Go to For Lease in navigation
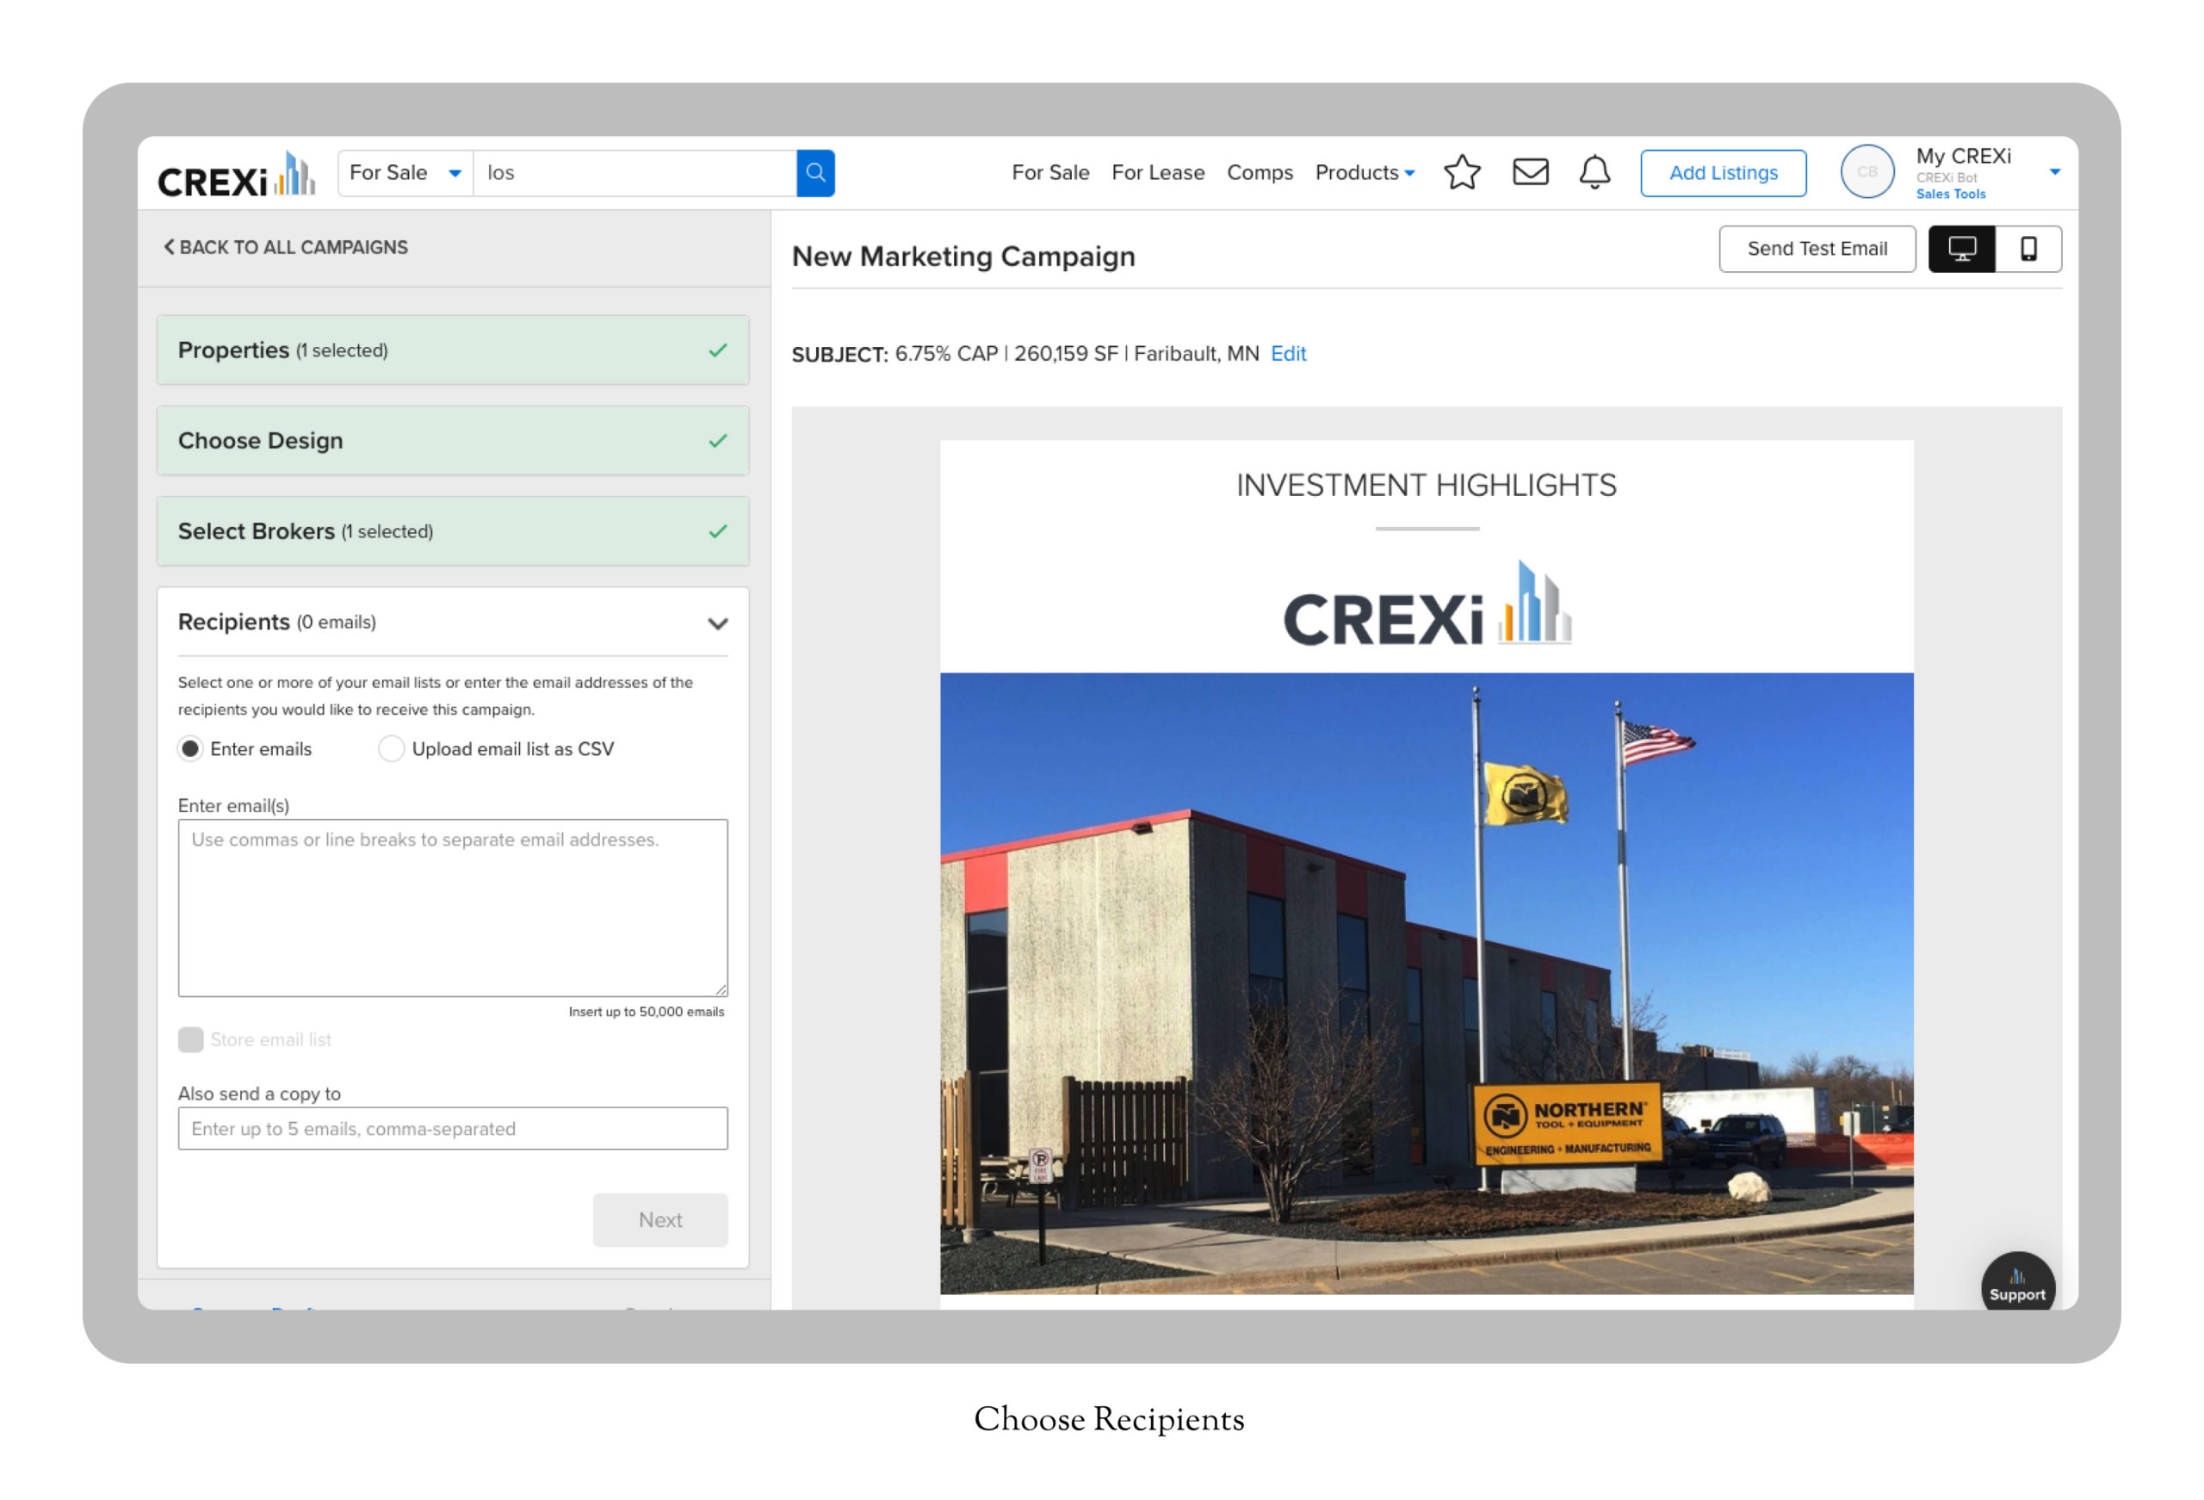The image size is (2204, 1500). click(1157, 173)
